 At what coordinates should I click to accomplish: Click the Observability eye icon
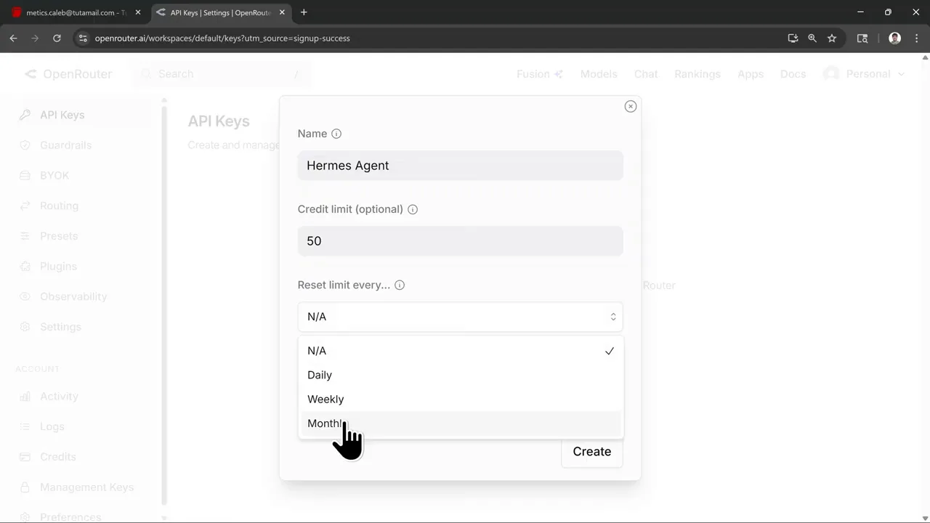click(x=25, y=296)
